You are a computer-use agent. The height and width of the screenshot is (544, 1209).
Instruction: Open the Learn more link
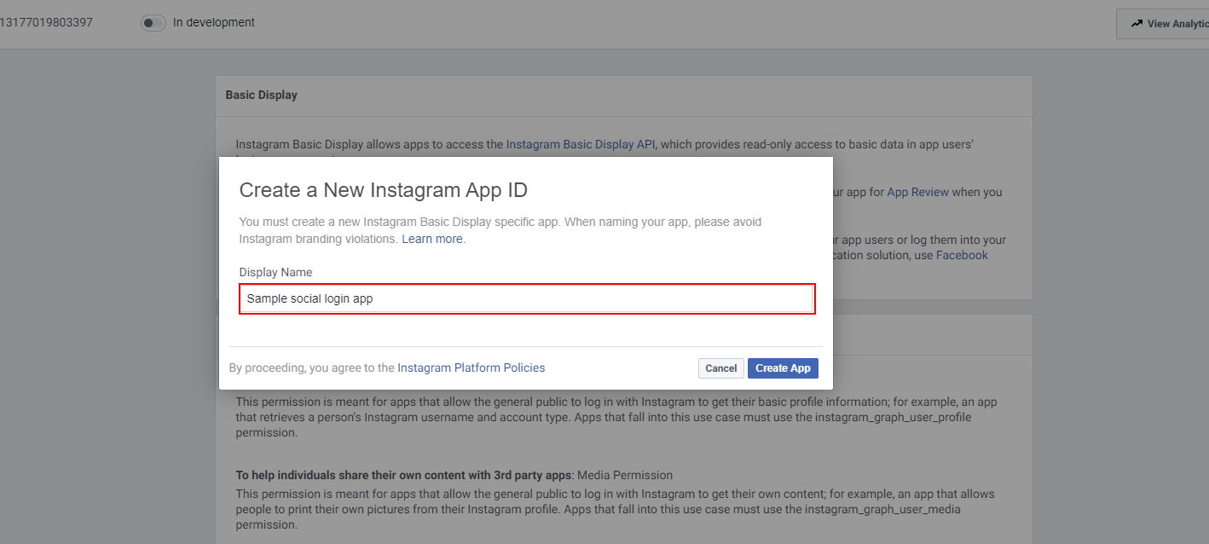pyautogui.click(x=432, y=240)
